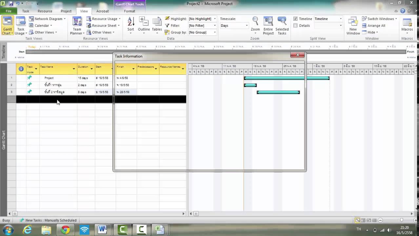Open the Timescale Days combo box

[x=234, y=26]
